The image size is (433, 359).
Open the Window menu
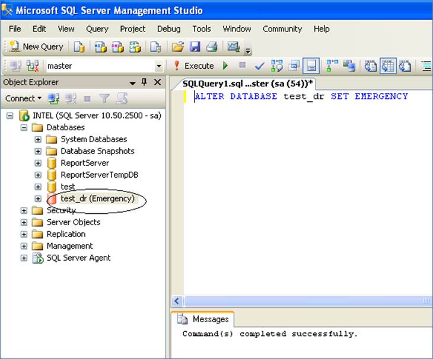pyautogui.click(x=237, y=28)
